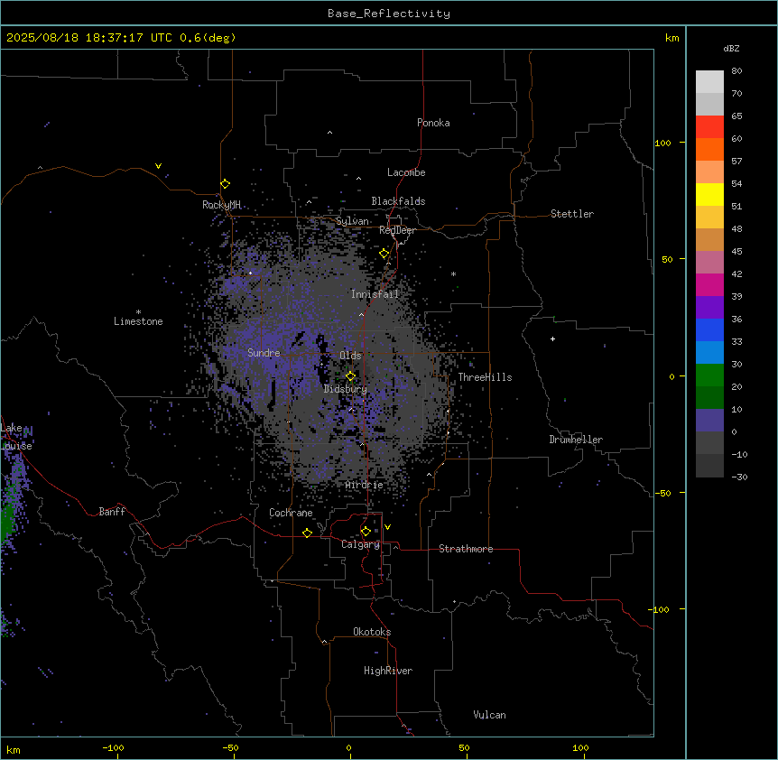Select the Okotoks label
Screen dimensions: 778x760
(x=372, y=632)
